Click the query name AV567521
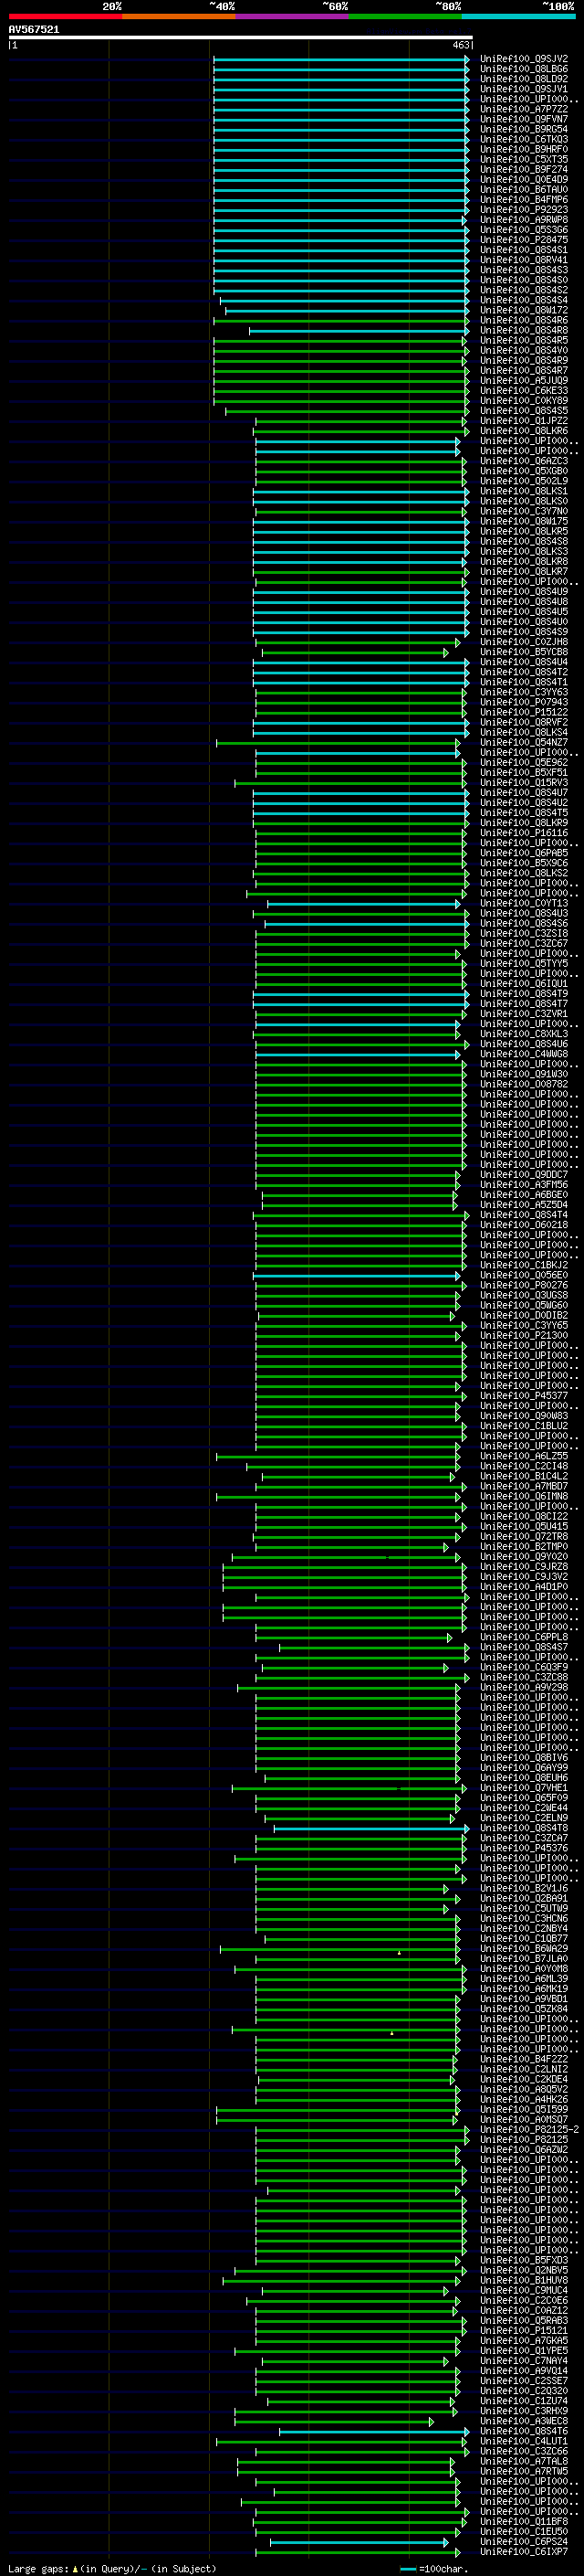Viewport: 584px width, 2576px height. [34, 30]
